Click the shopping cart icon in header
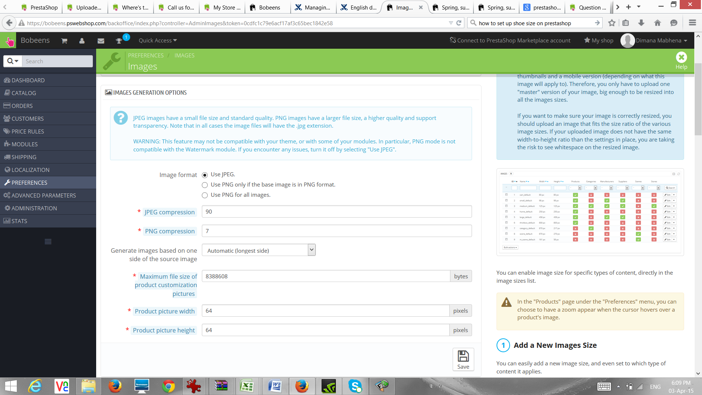The width and height of the screenshot is (702, 395). click(64, 41)
